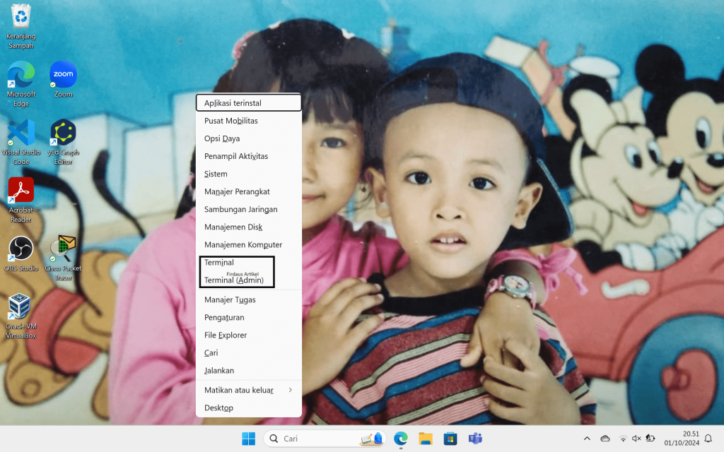Choose Manajer Perangkat in the context menu
The height and width of the screenshot is (452, 724).
pos(237,191)
